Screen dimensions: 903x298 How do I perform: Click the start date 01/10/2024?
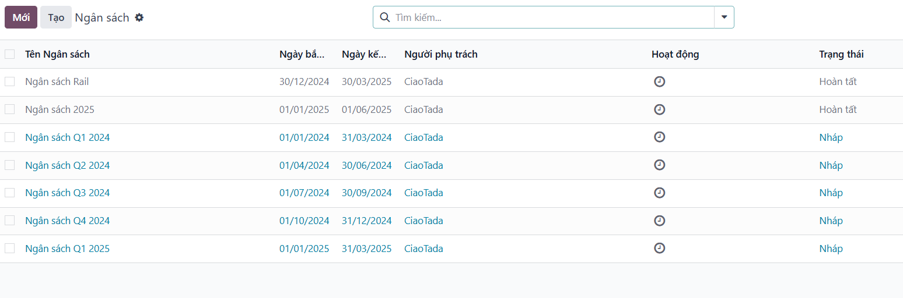(304, 221)
